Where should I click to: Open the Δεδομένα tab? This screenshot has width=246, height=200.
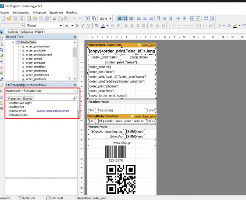27,31
